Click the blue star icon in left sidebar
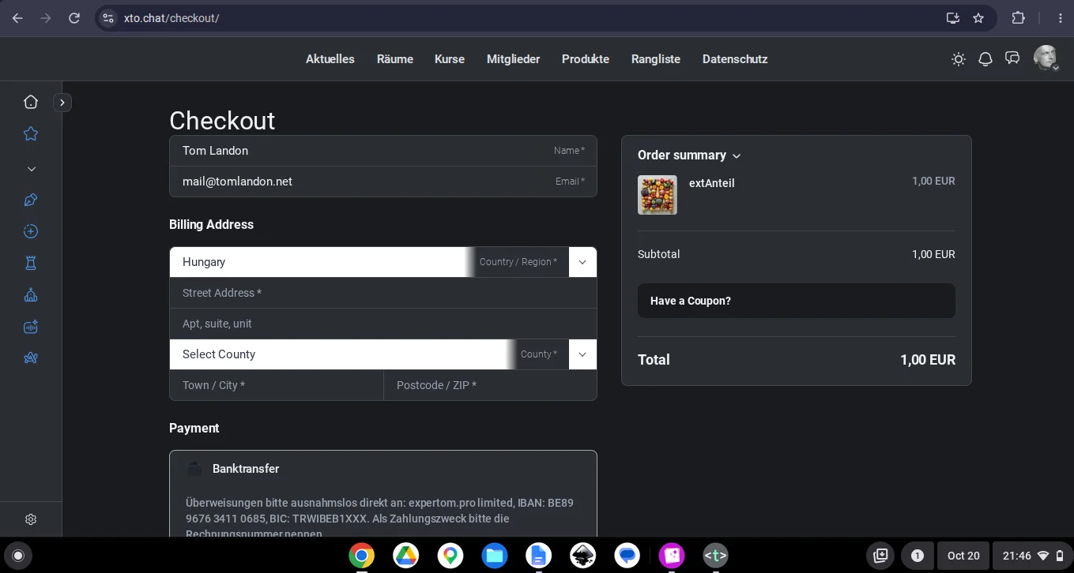 pos(31,133)
